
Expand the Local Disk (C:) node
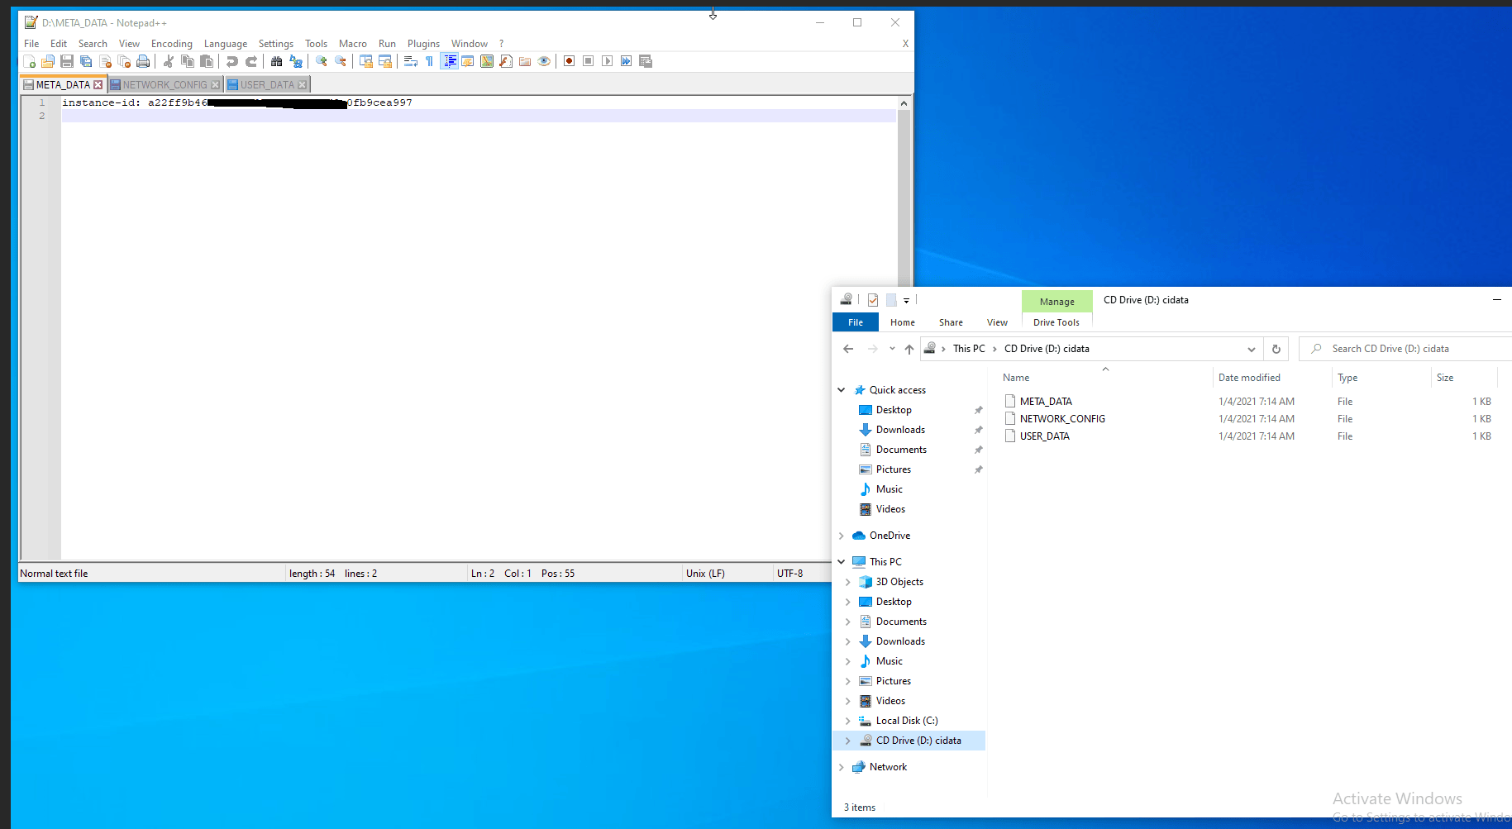(848, 721)
